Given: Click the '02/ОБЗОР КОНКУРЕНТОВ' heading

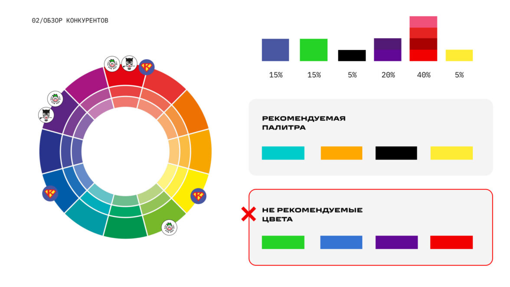Looking at the screenshot, I should 70,20.
